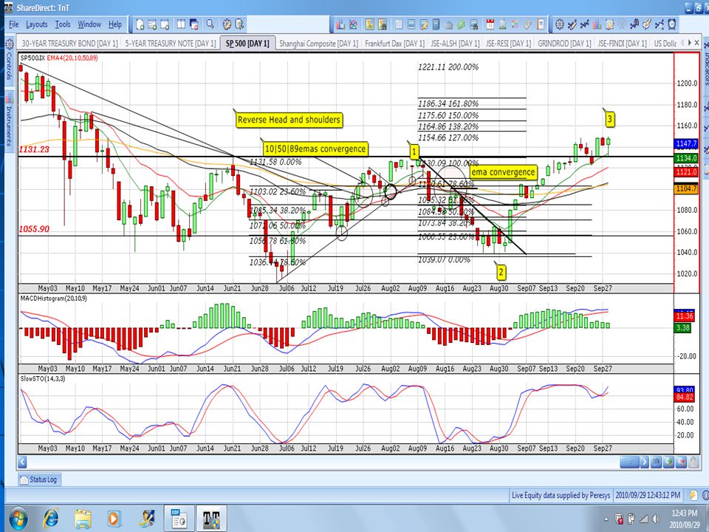
Task: Open the JSE-ALSH [DAY 1] tab
Action: (455, 44)
